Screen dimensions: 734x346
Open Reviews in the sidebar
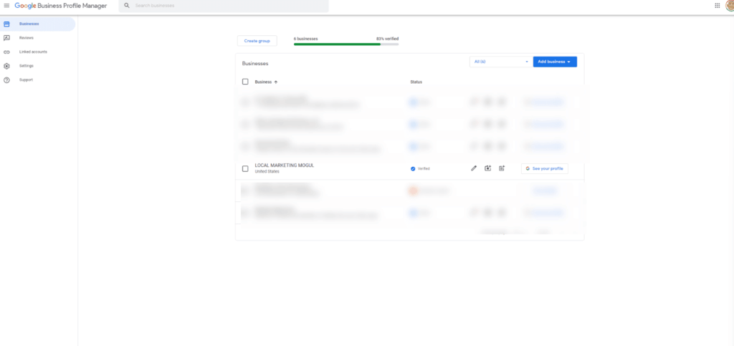(27, 38)
